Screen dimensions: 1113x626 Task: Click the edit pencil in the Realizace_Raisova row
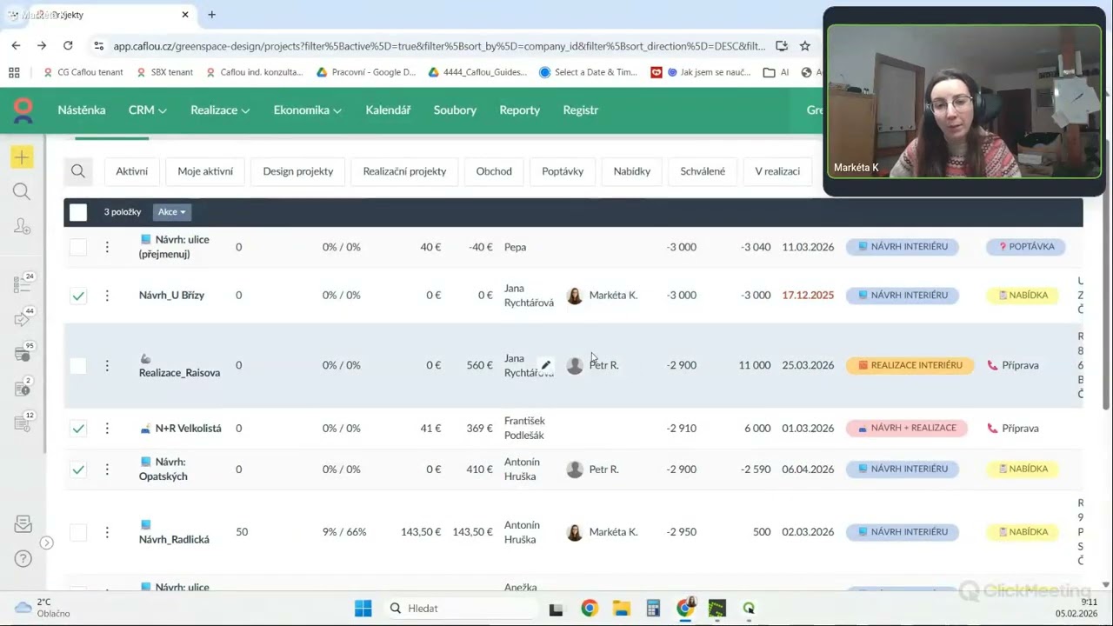click(545, 365)
